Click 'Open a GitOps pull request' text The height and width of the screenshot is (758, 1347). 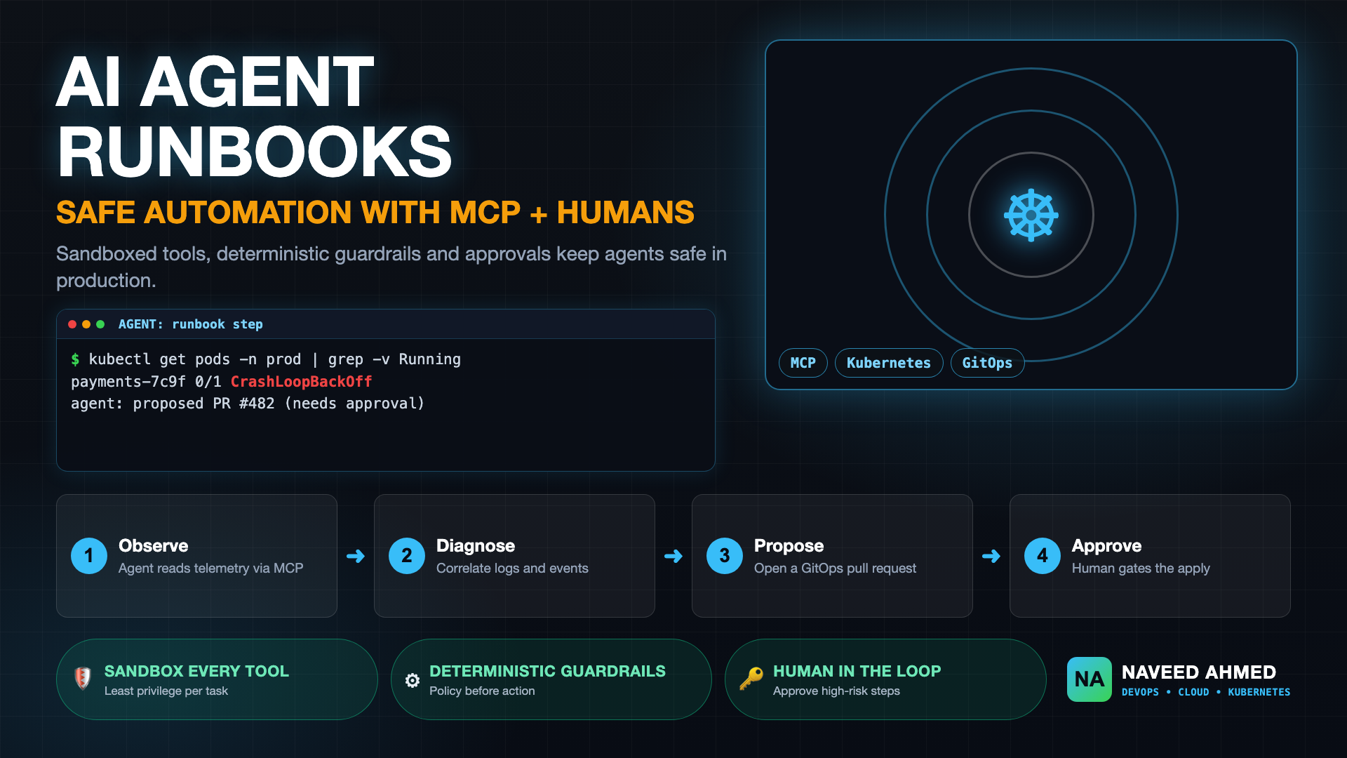pyautogui.click(x=835, y=568)
